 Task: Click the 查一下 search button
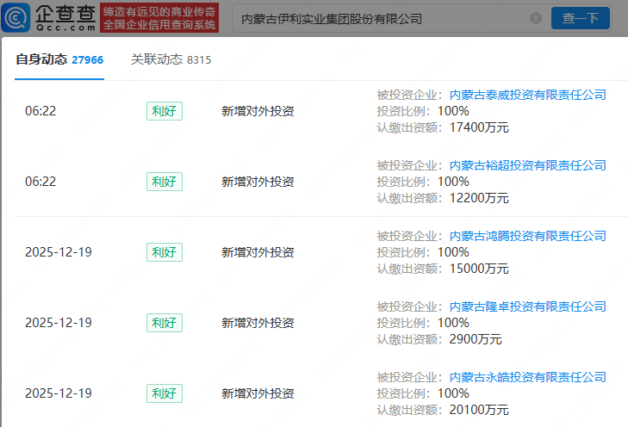pyautogui.click(x=580, y=18)
